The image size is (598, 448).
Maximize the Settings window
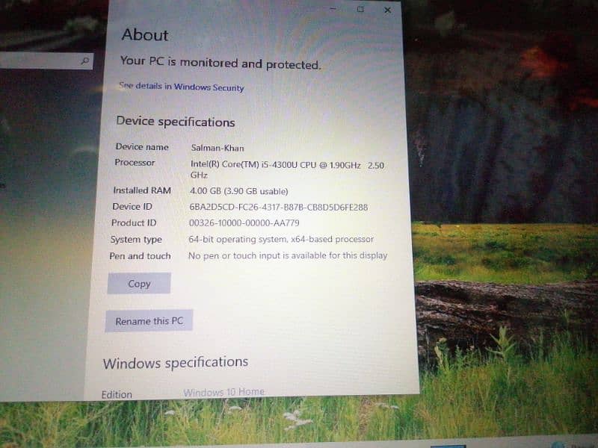point(360,10)
